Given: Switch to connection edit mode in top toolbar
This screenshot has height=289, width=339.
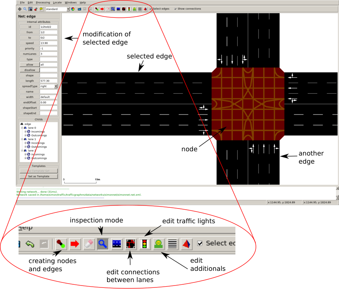Looking at the screenshot, I should [124, 9].
